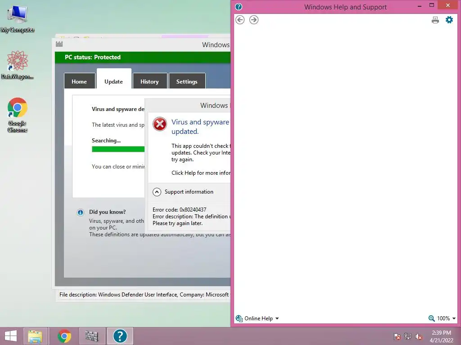Open Chrome from the taskbar
The height and width of the screenshot is (345, 461).
coord(64,336)
